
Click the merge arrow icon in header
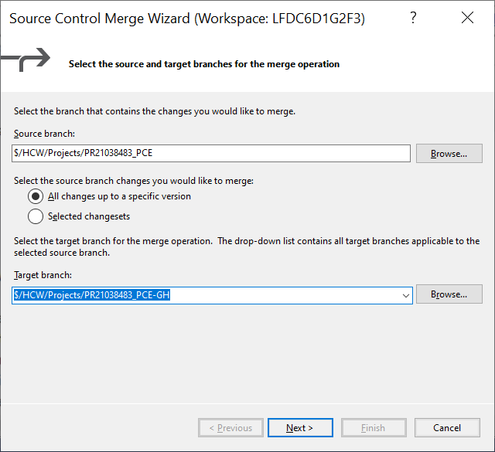point(26,59)
